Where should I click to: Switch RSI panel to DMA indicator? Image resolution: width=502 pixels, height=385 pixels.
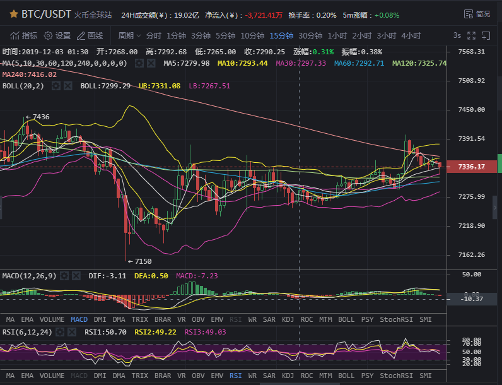pos(119,376)
